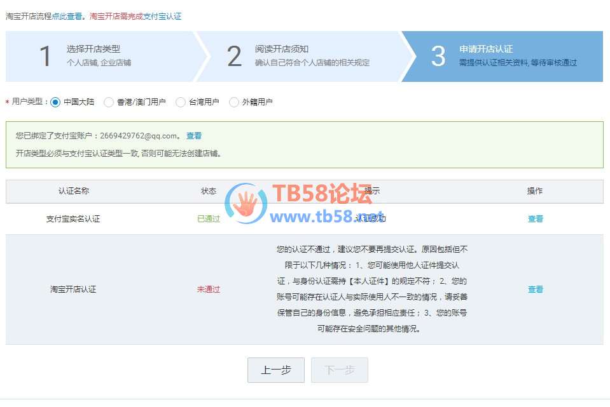
Task: View details in the 支付宝实名认证 row
Action: pyautogui.click(x=536, y=218)
